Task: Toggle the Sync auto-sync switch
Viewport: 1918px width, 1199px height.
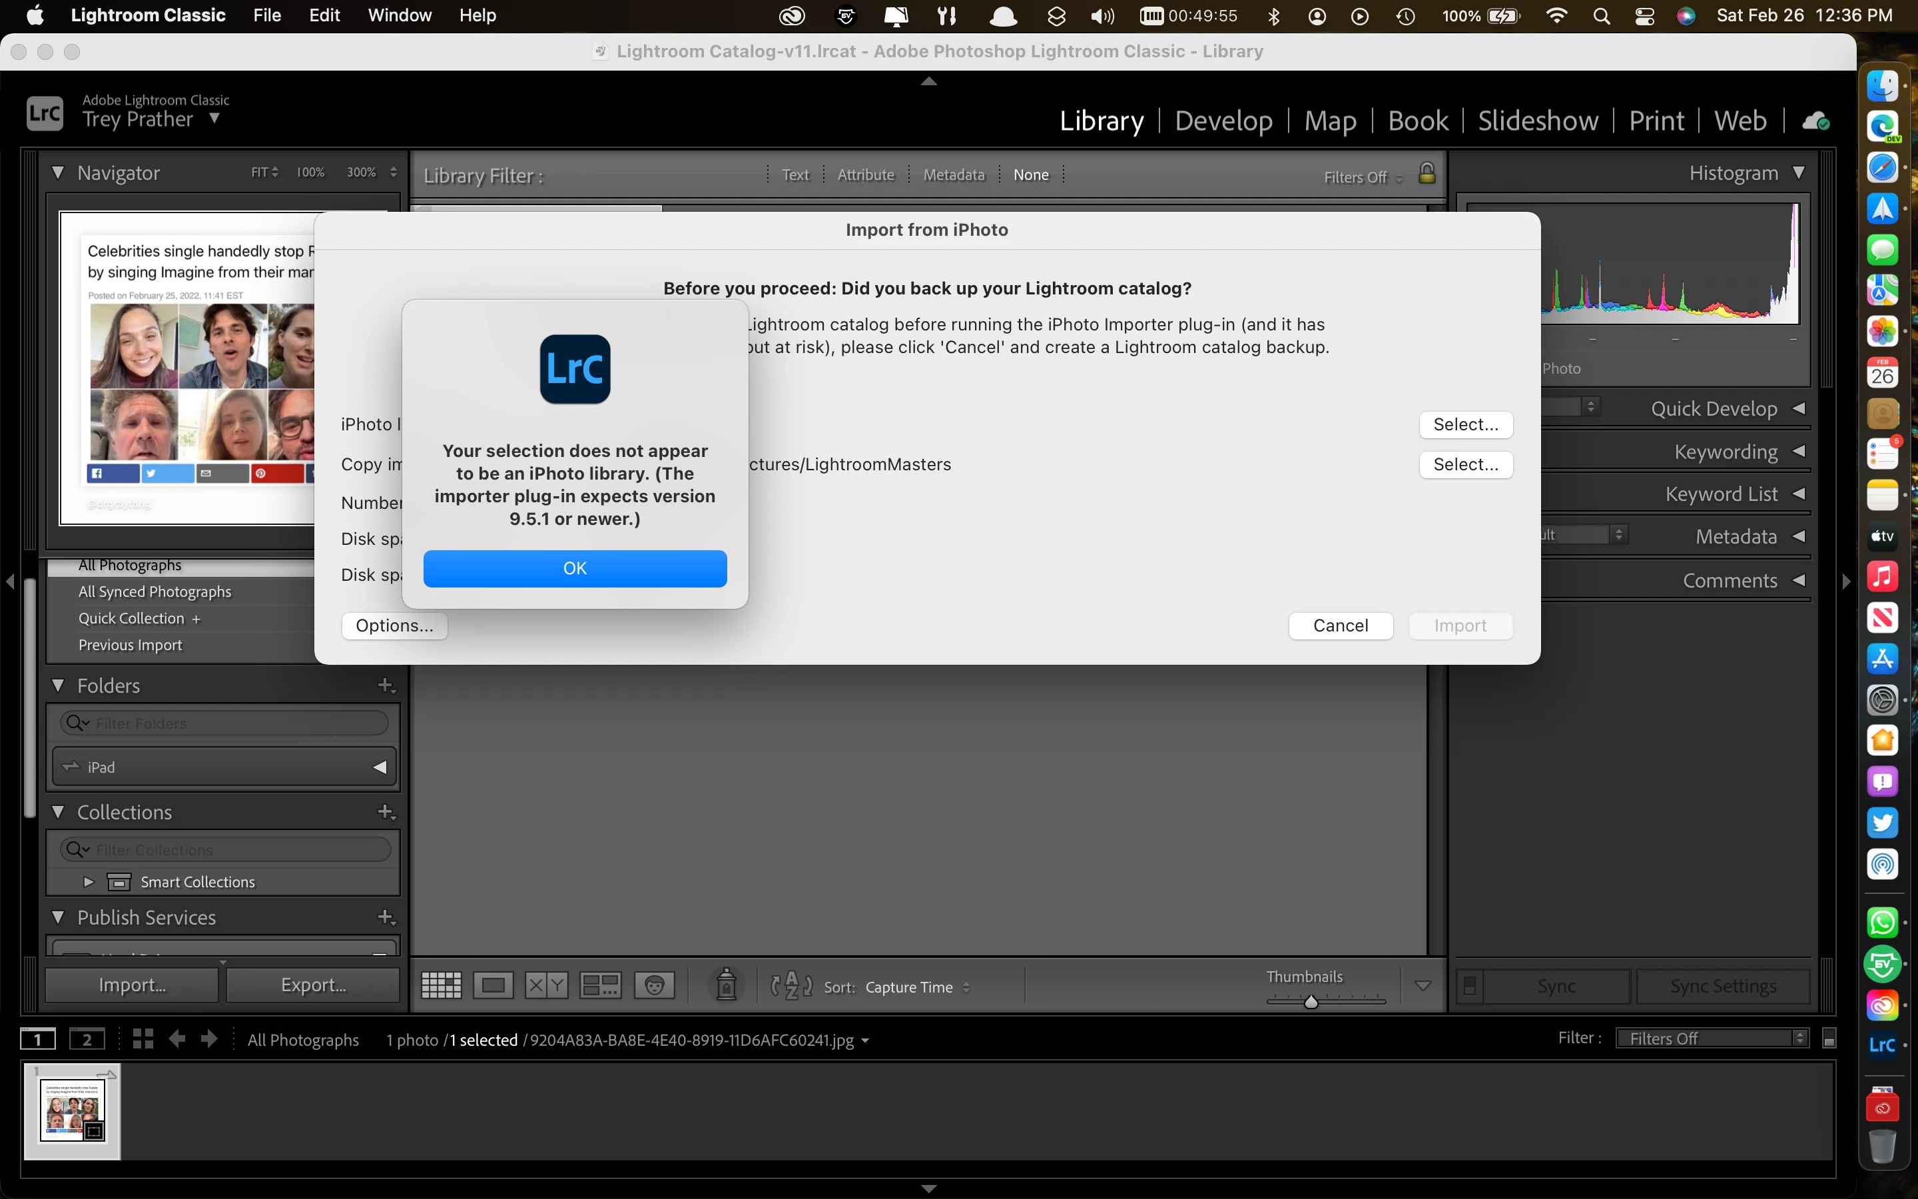Action: (x=1469, y=987)
